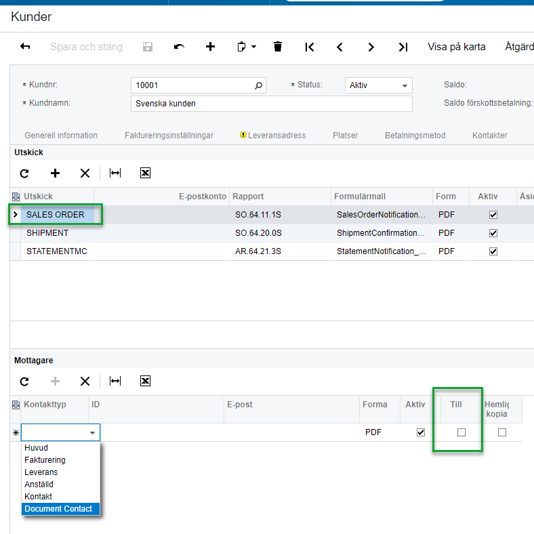Enable the Till checkbox for recipient
The height and width of the screenshot is (534, 534).
click(461, 432)
